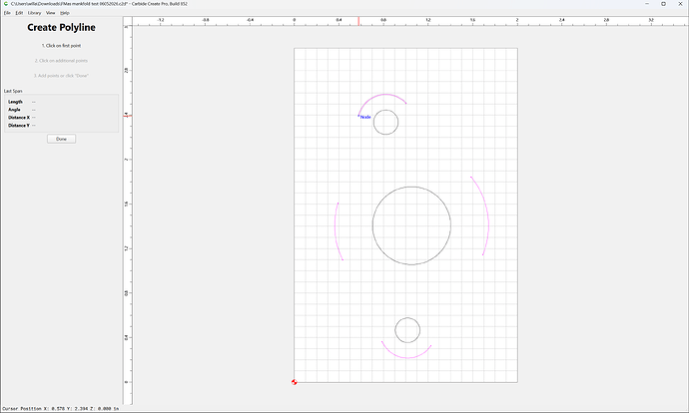Click the 'Distance X' label

[19, 118]
